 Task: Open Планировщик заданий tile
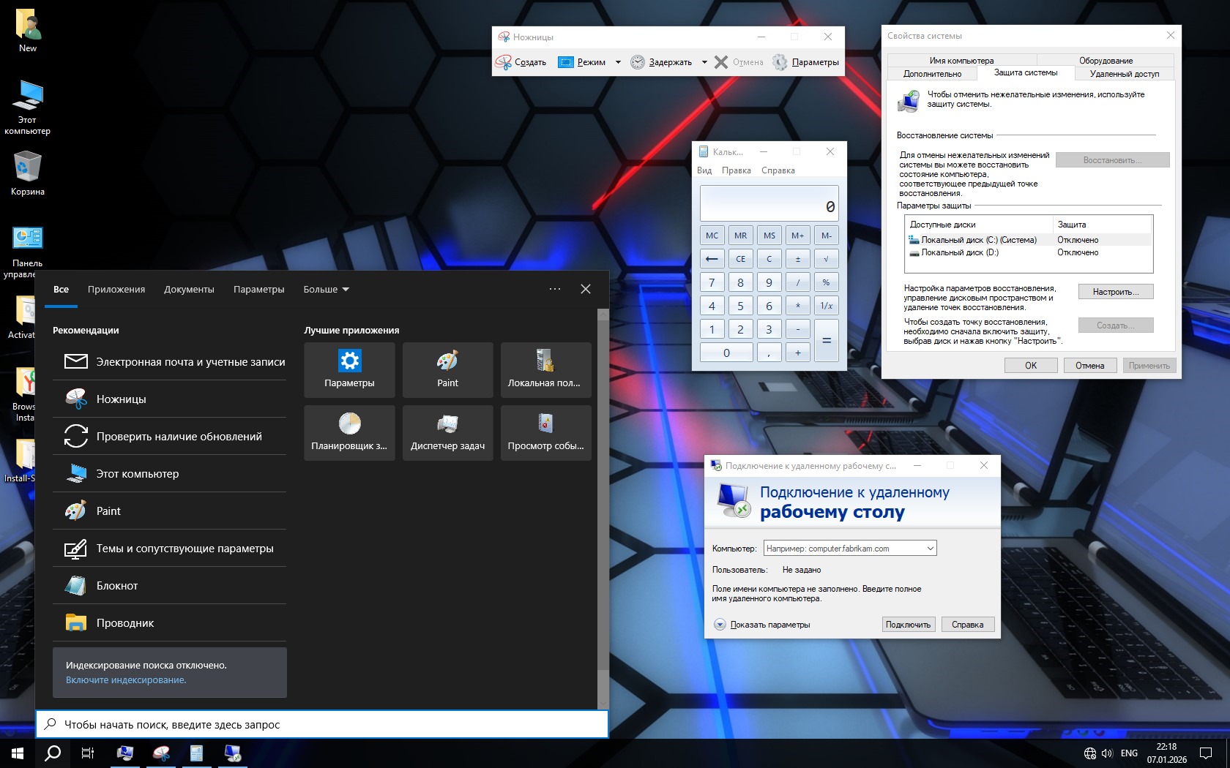tap(349, 433)
